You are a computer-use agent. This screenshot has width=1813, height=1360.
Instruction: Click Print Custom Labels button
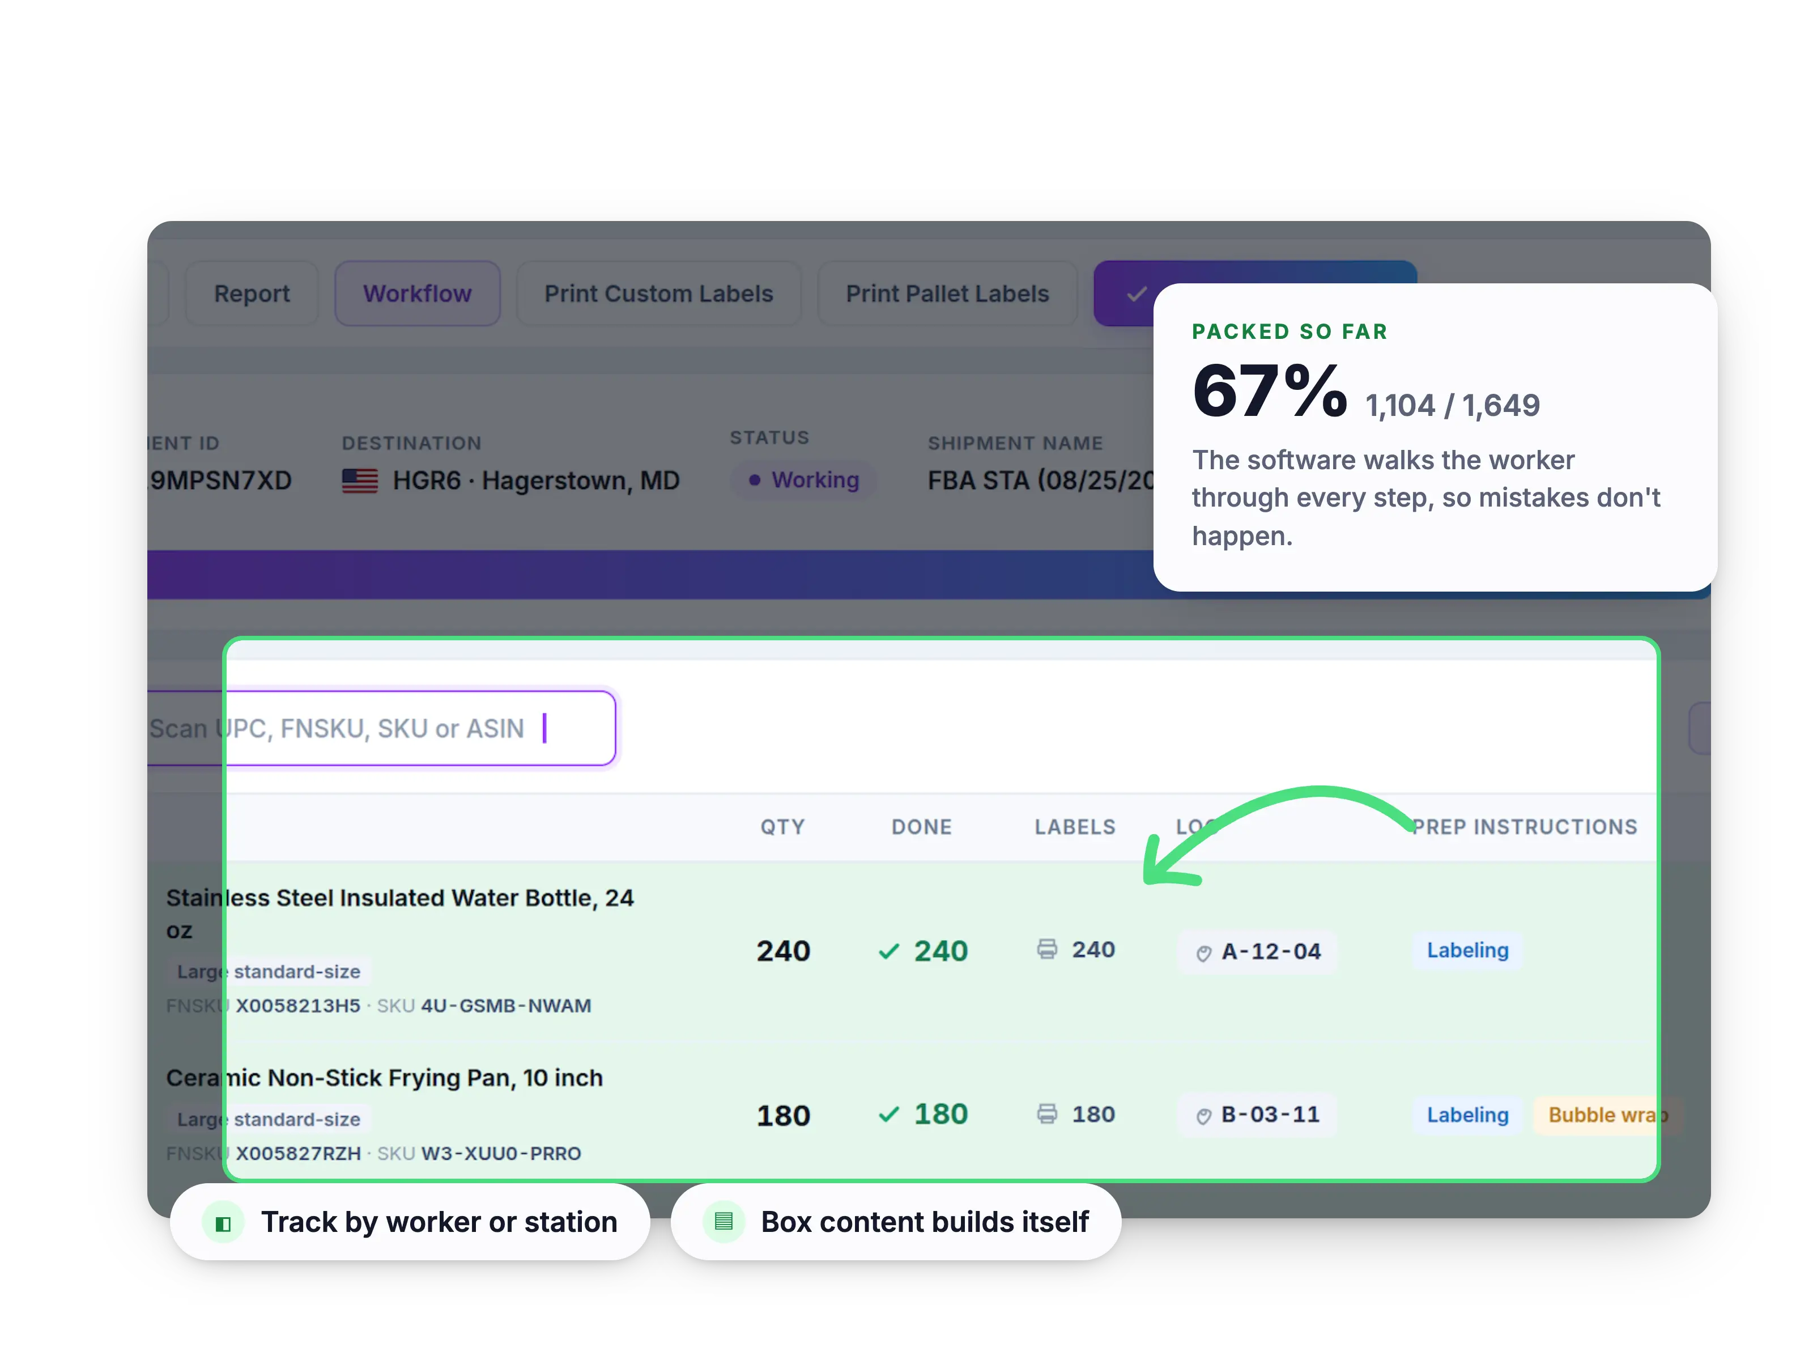point(659,294)
